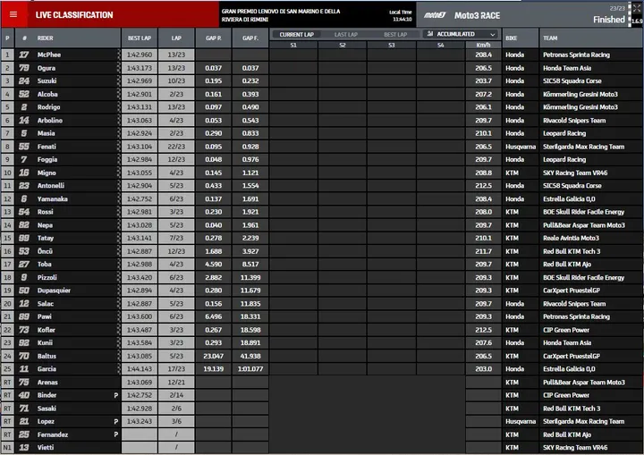Click Rodrigo's rider number 2
The width and height of the screenshot is (644, 455).
(x=24, y=107)
